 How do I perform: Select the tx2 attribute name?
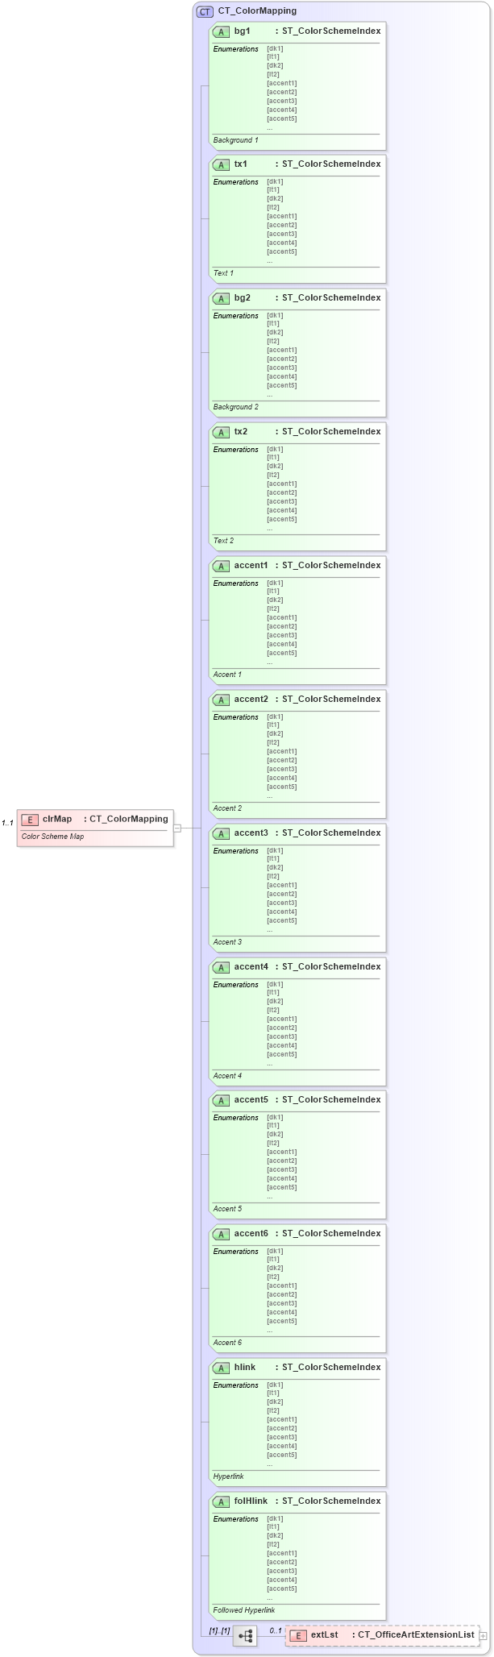pos(241,431)
